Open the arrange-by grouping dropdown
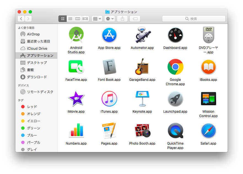243x174 pixels. [97, 19]
